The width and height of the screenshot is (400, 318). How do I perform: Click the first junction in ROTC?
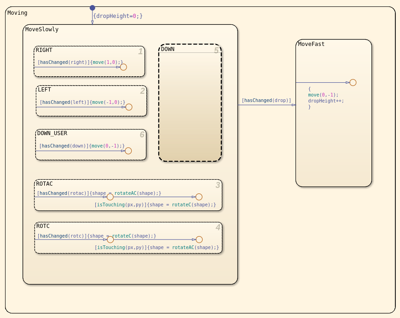(x=110, y=239)
